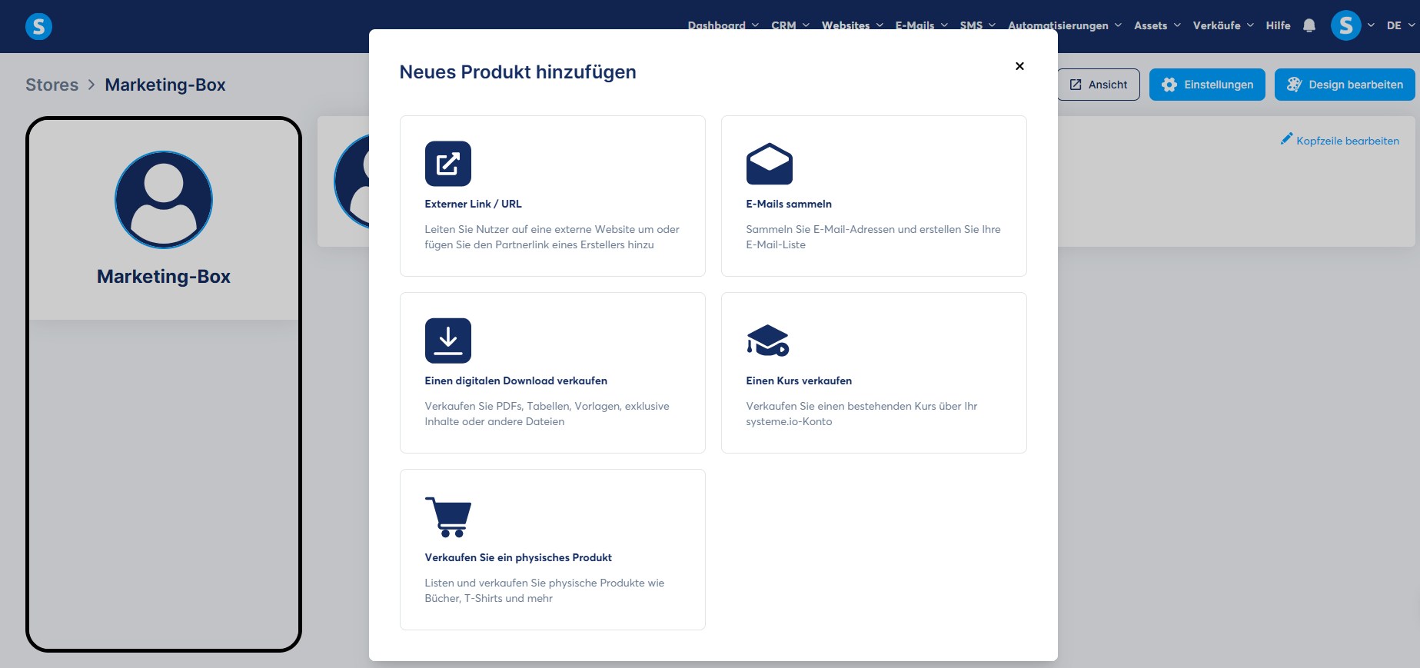
Task: Select Einen digitalen Download verkaufen title
Action: click(516, 381)
